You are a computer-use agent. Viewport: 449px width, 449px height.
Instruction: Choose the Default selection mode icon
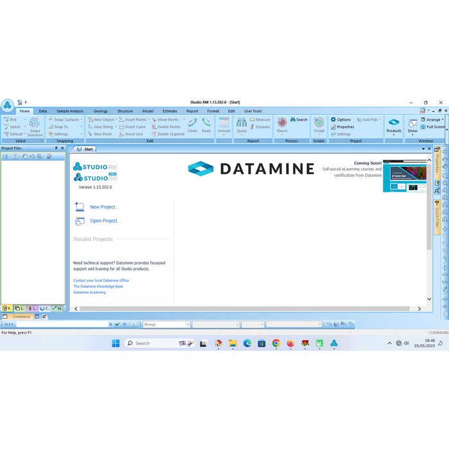pos(6,133)
